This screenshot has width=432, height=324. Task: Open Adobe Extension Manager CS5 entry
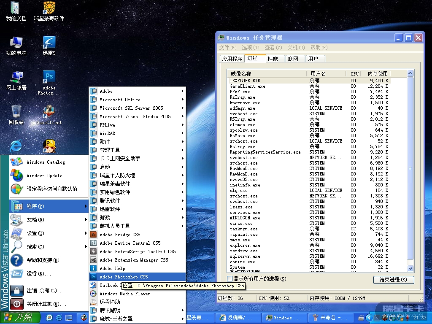tap(134, 260)
